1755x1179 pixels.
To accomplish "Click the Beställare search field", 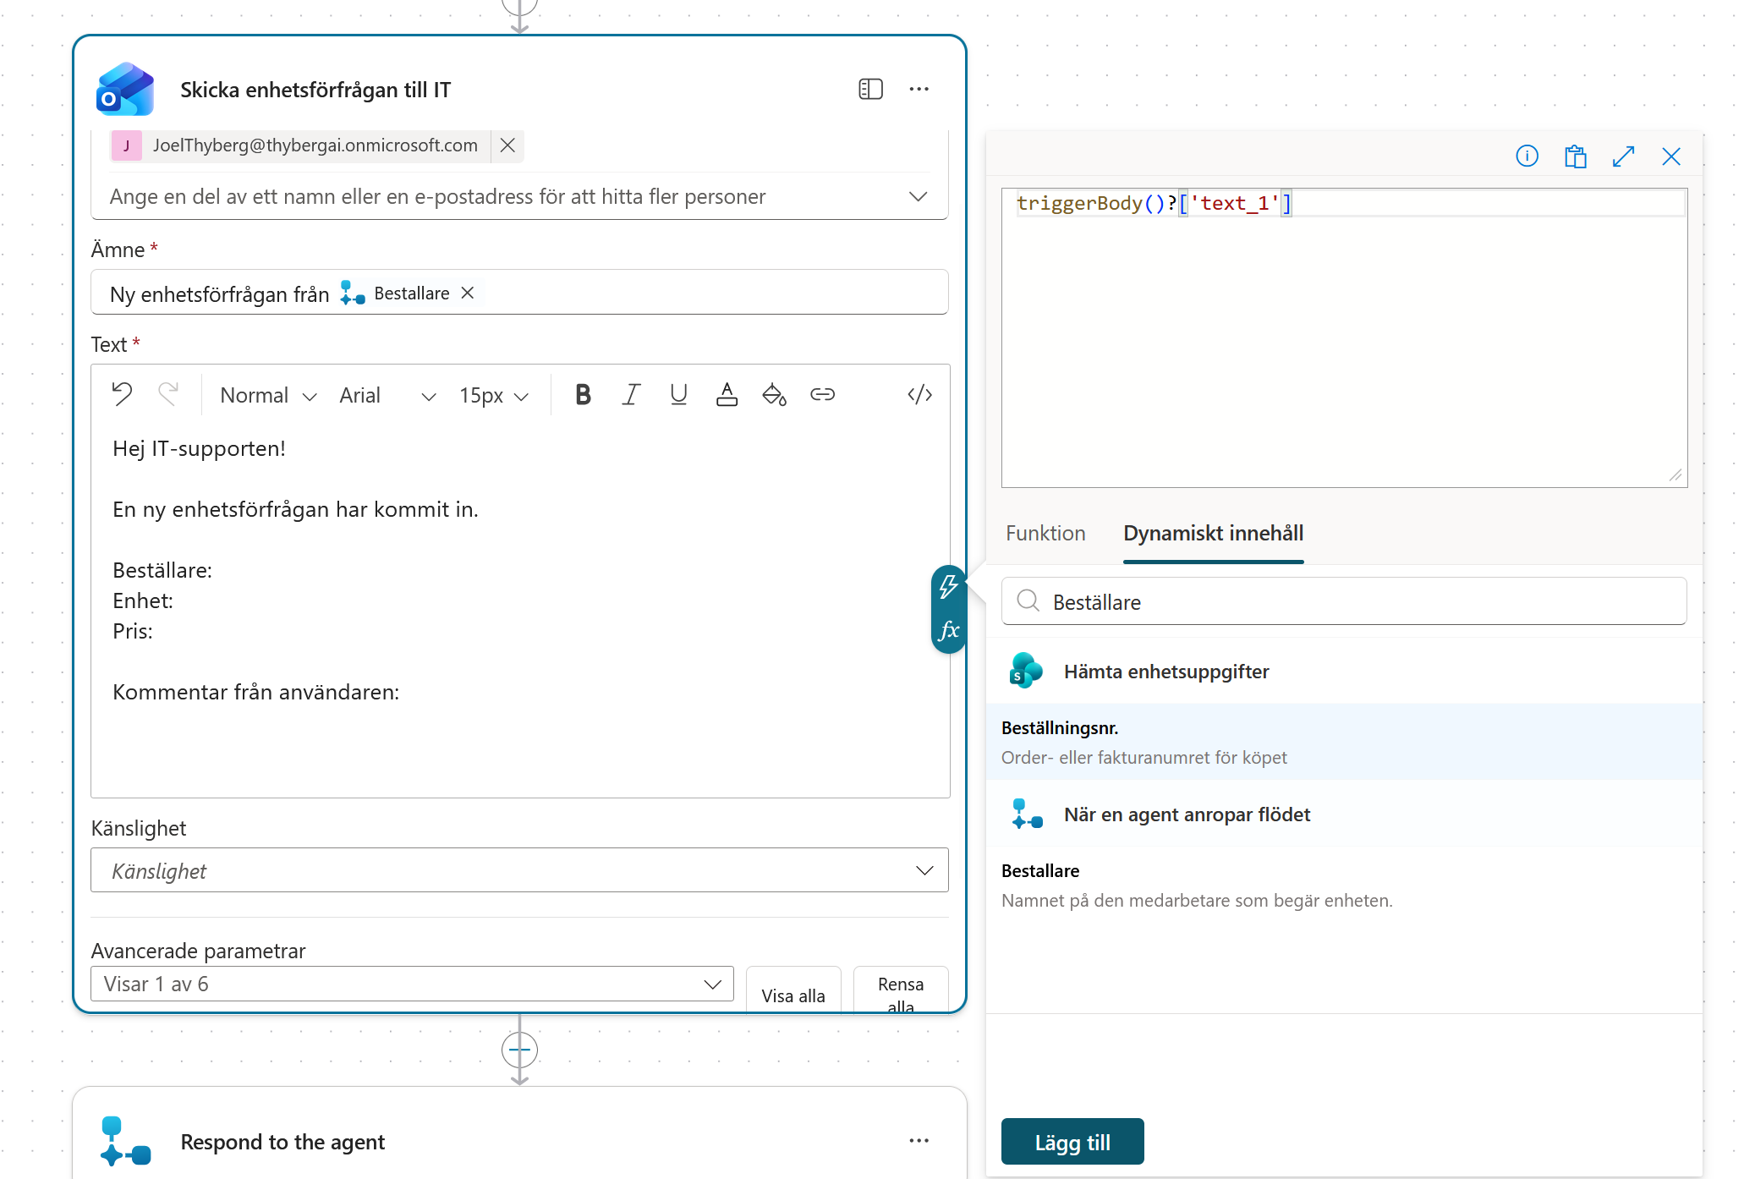I will point(1344,601).
